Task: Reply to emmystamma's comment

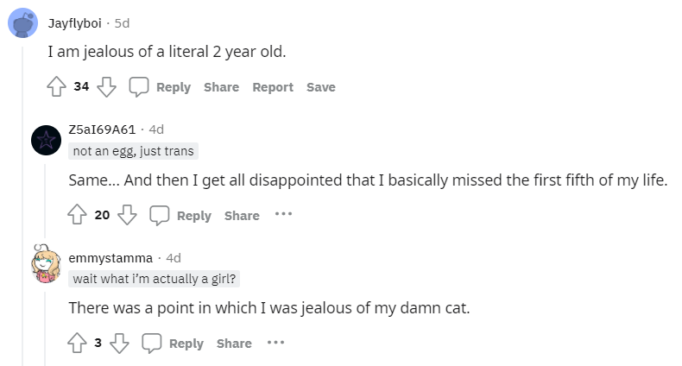Action: click(186, 344)
